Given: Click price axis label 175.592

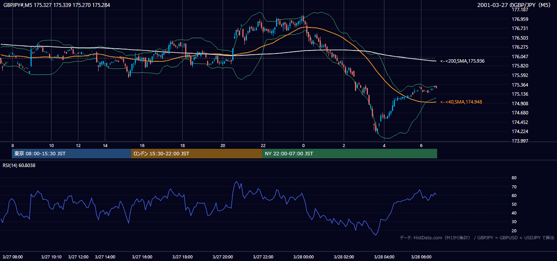Looking at the screenshot, I should [520, 75].
